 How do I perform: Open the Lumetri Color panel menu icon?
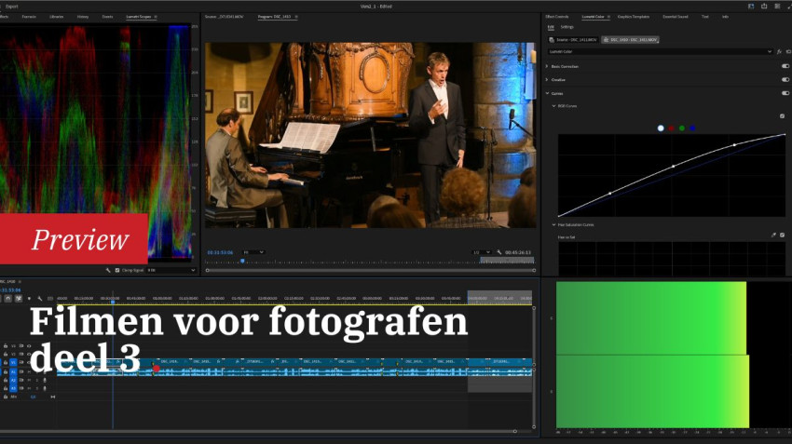[x=608, y=17]
